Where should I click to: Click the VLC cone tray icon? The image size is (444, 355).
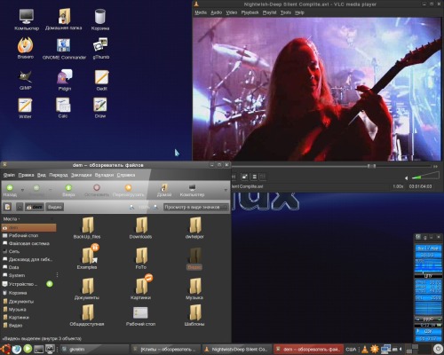point(365,349)
